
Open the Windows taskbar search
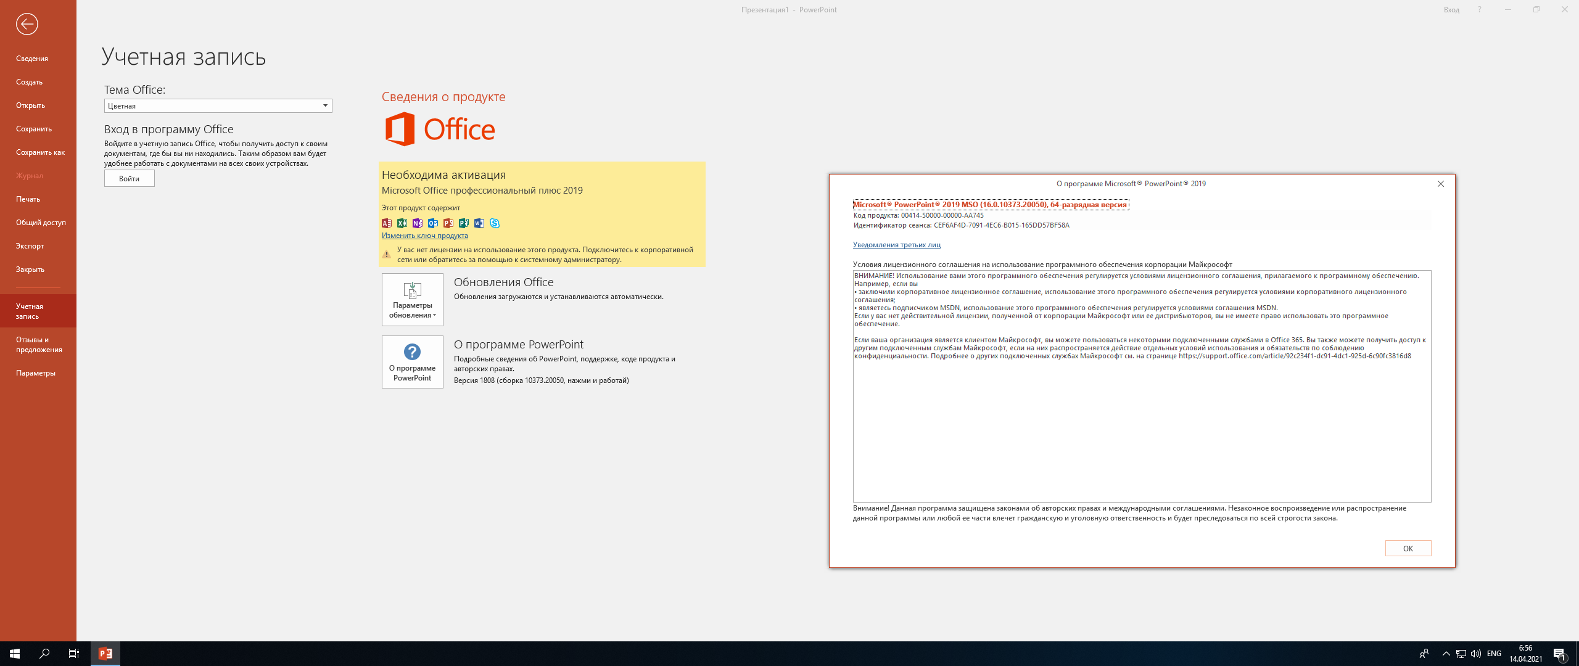(44, 654)
